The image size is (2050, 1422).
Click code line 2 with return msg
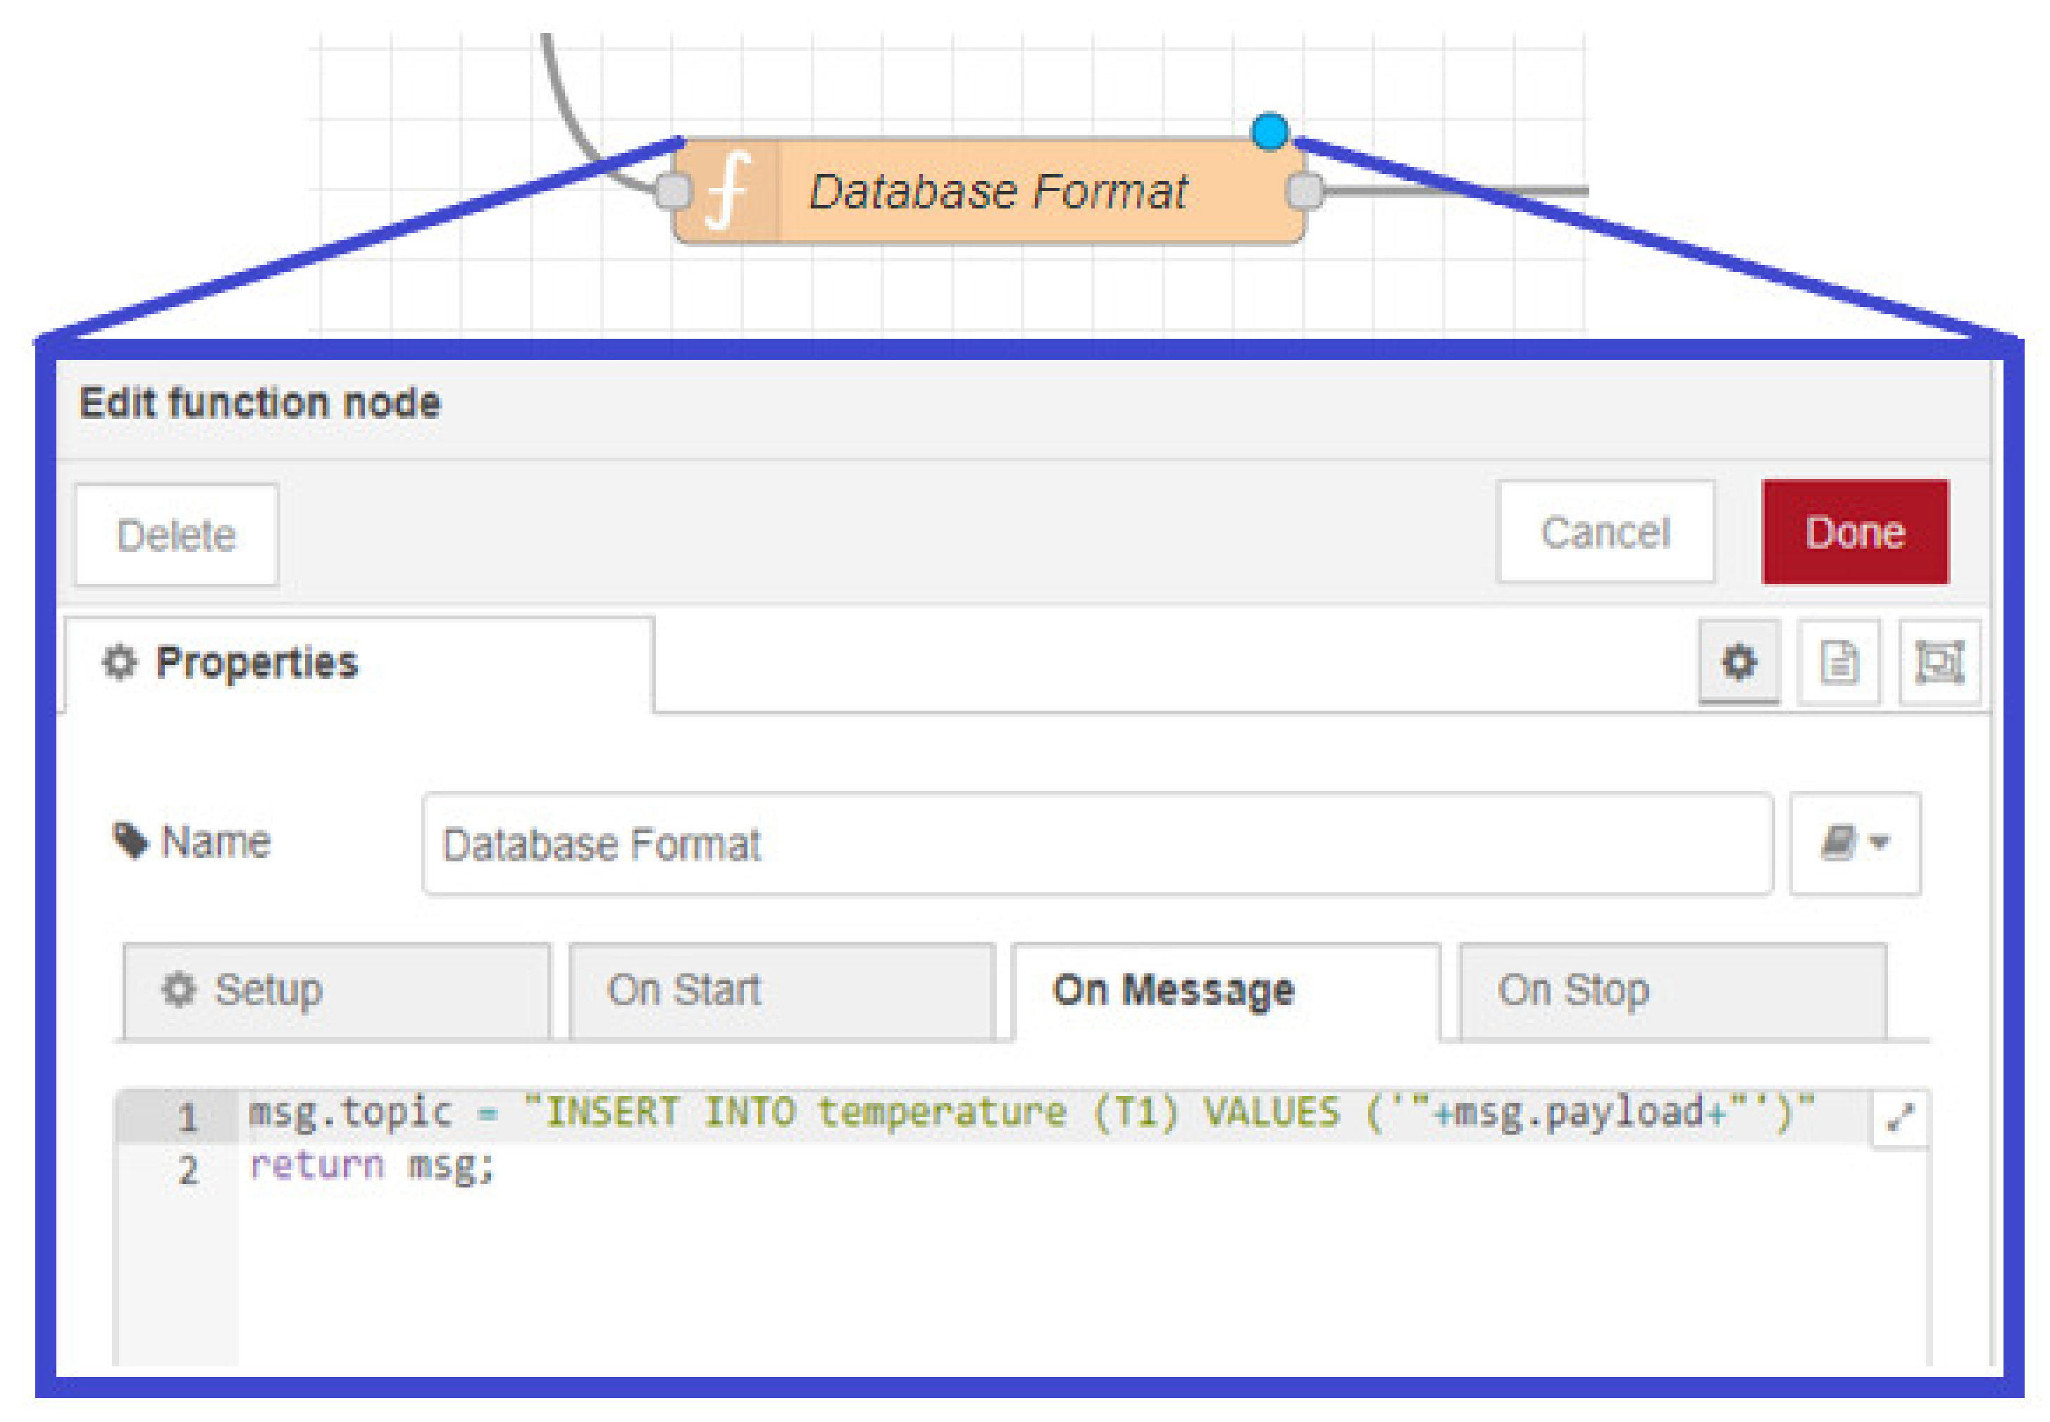371,1164
